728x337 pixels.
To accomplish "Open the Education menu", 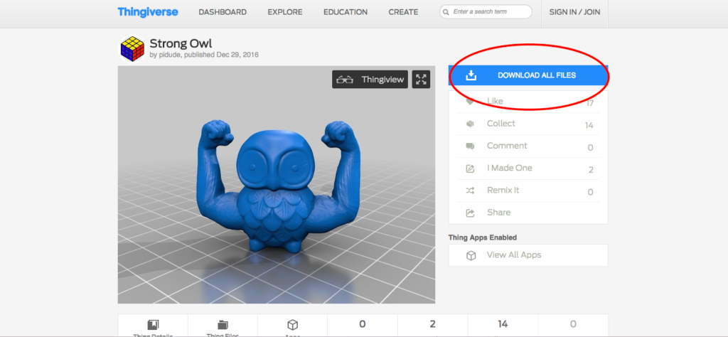I will [346, 13].
